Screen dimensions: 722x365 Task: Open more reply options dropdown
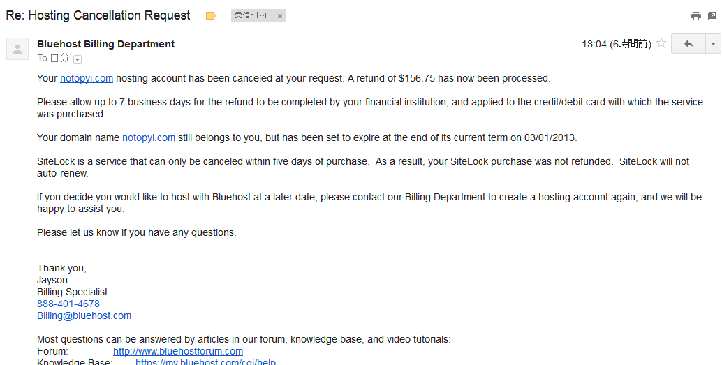click(713, 44)
